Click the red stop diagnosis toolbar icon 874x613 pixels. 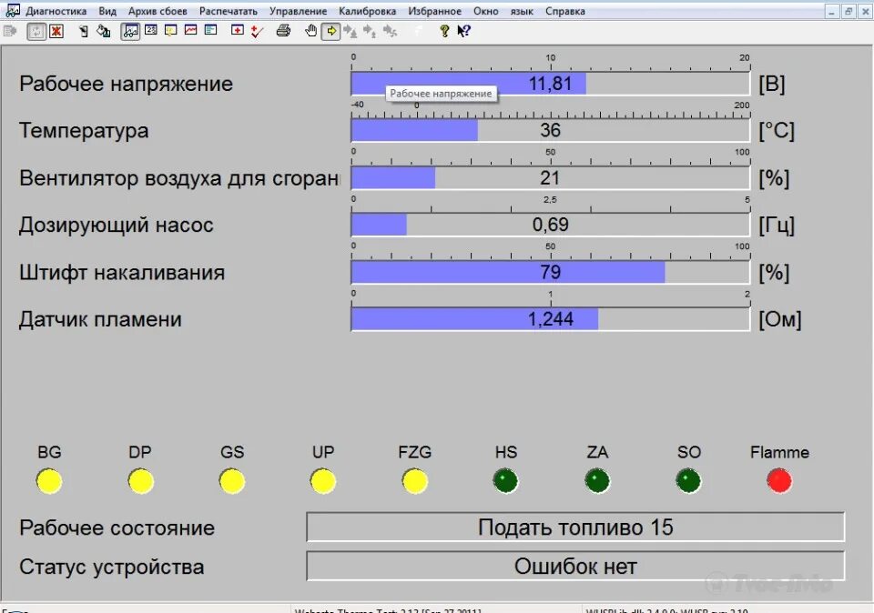tap(56, 31)
